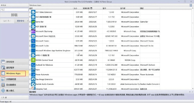
Task: Expand the 工具 panel at bottom left
Action: point(14,97)
